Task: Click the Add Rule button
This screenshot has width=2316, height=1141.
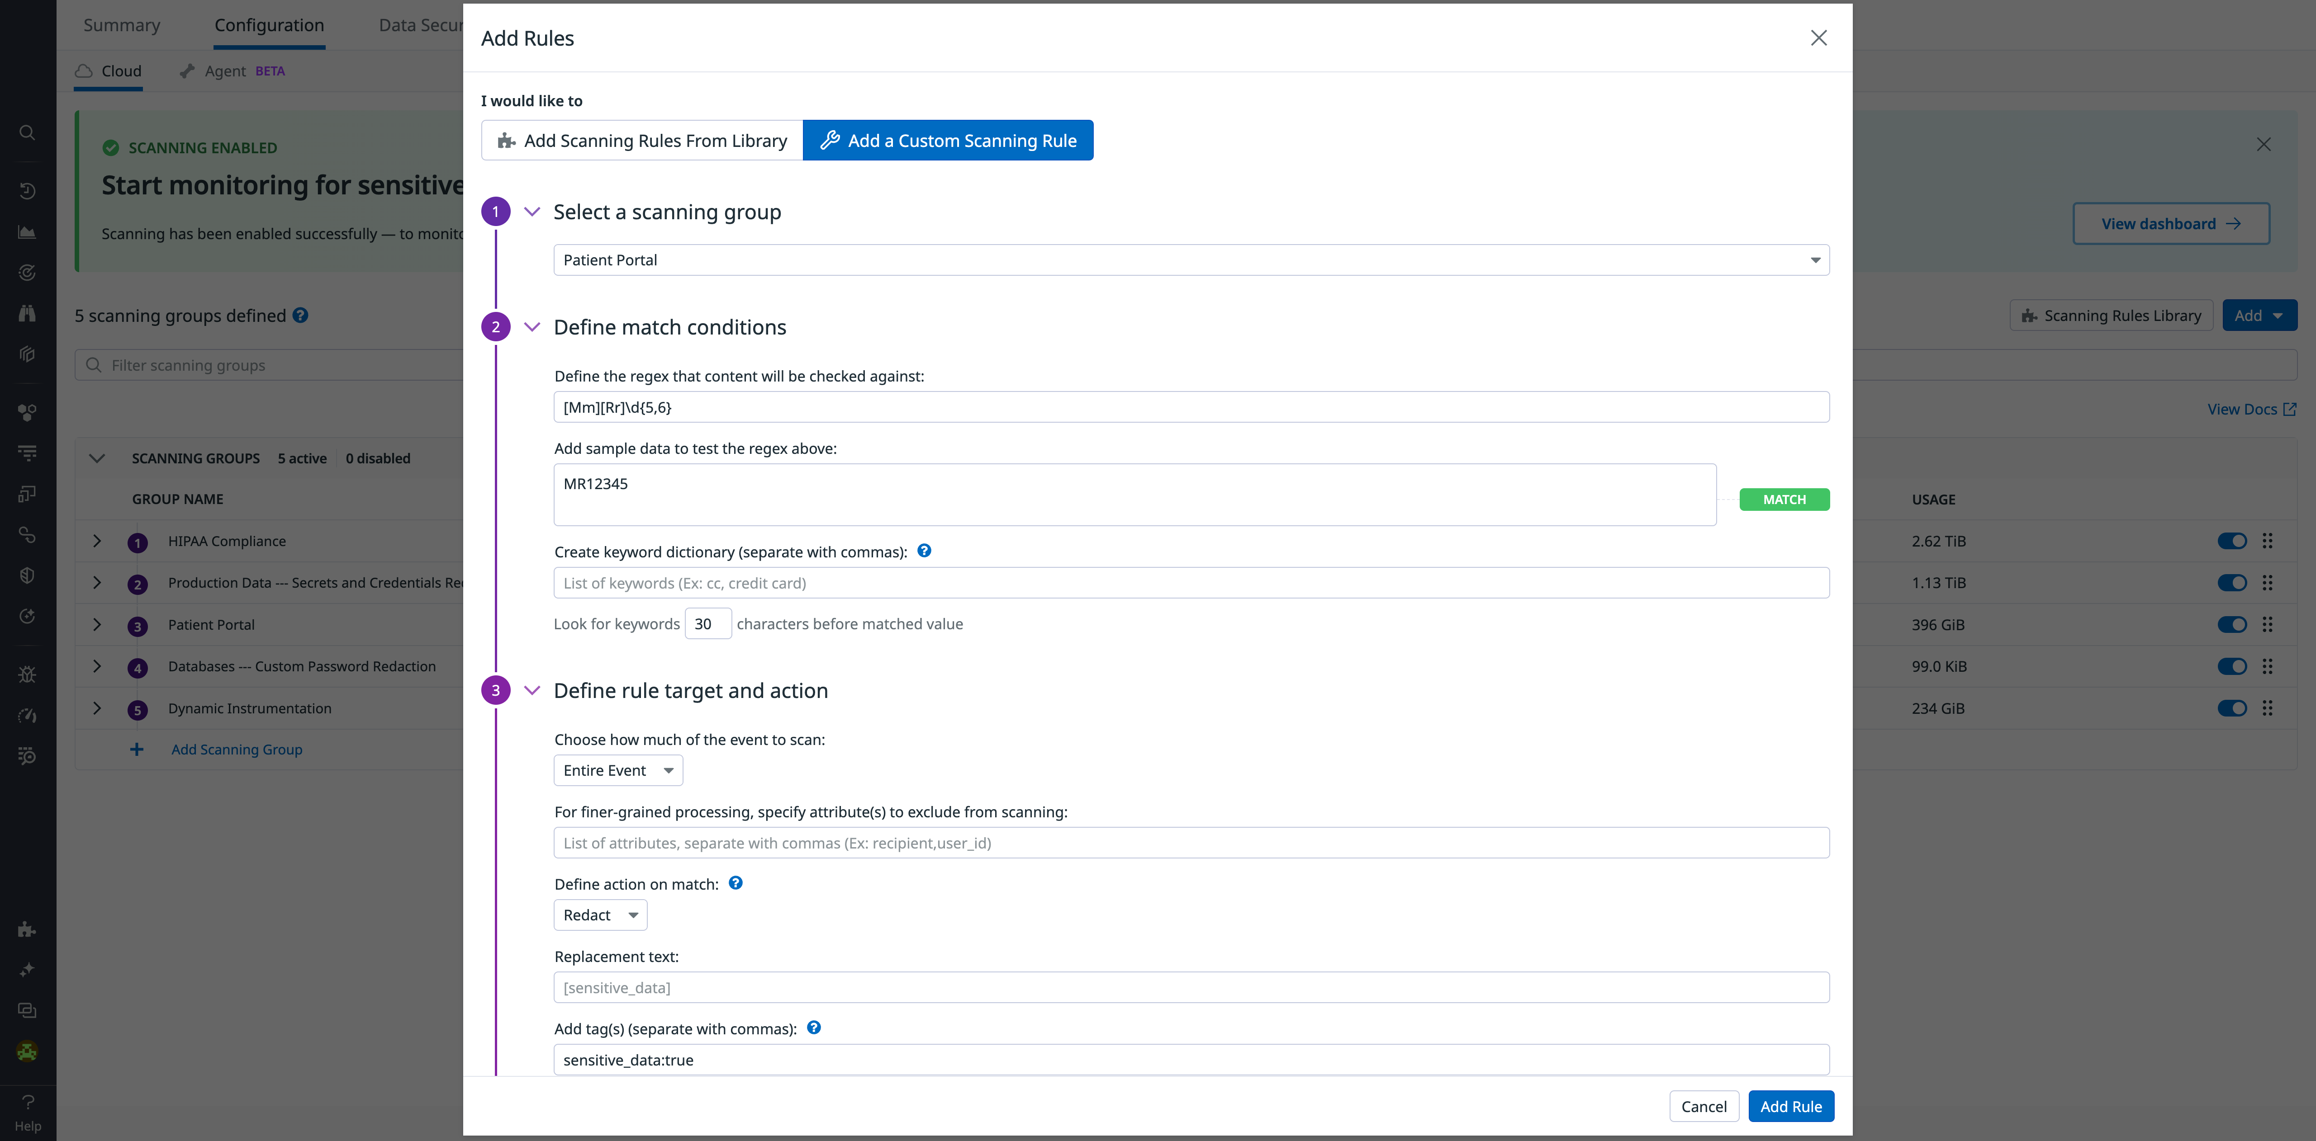Action: coord(1791,1106)
